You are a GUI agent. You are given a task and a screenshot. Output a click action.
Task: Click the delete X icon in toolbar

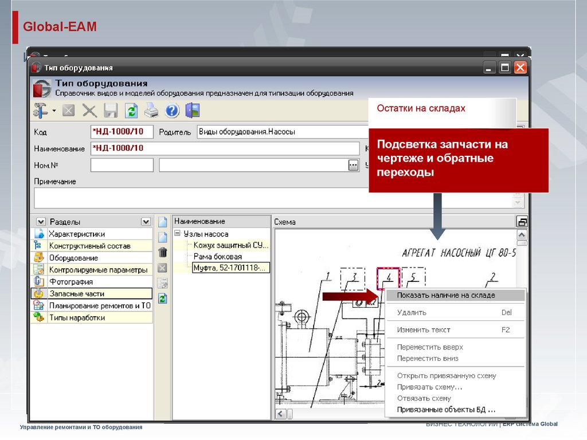point(89,110)
